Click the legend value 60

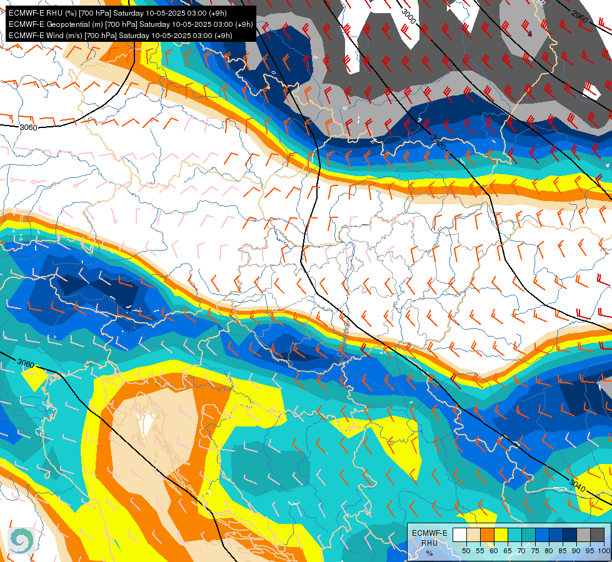(494, 551)
